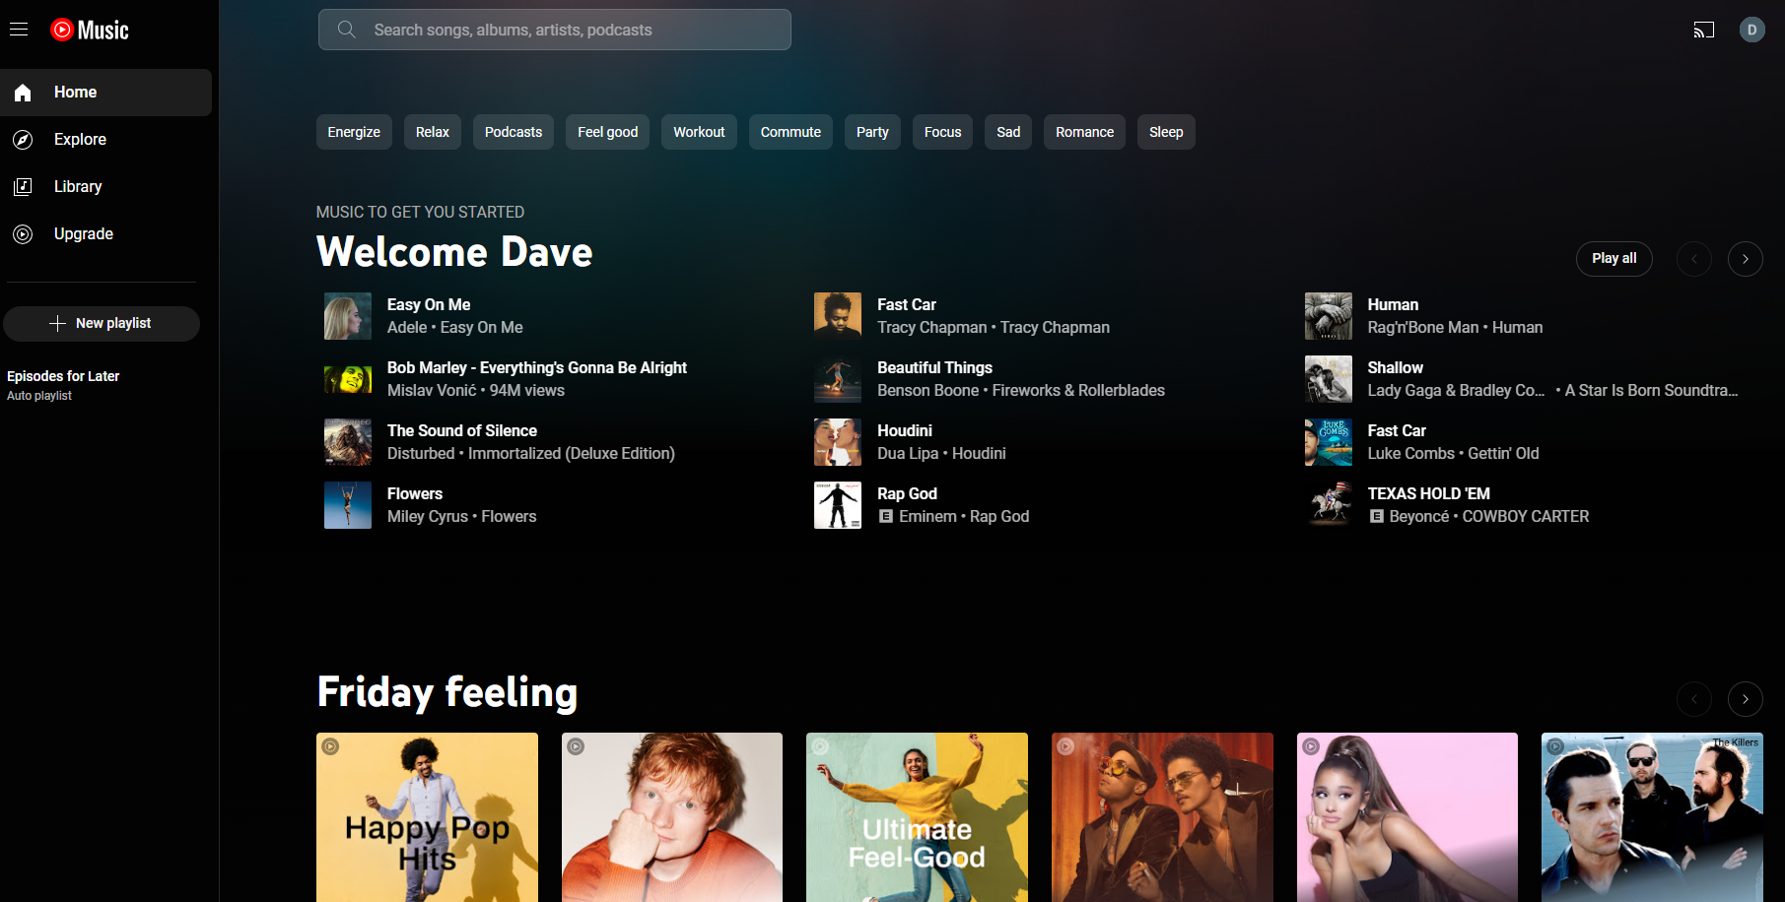This screenshot has width=1785, height=902.
Task: Open the Cast to device icon
Action: pos(1704,30)
